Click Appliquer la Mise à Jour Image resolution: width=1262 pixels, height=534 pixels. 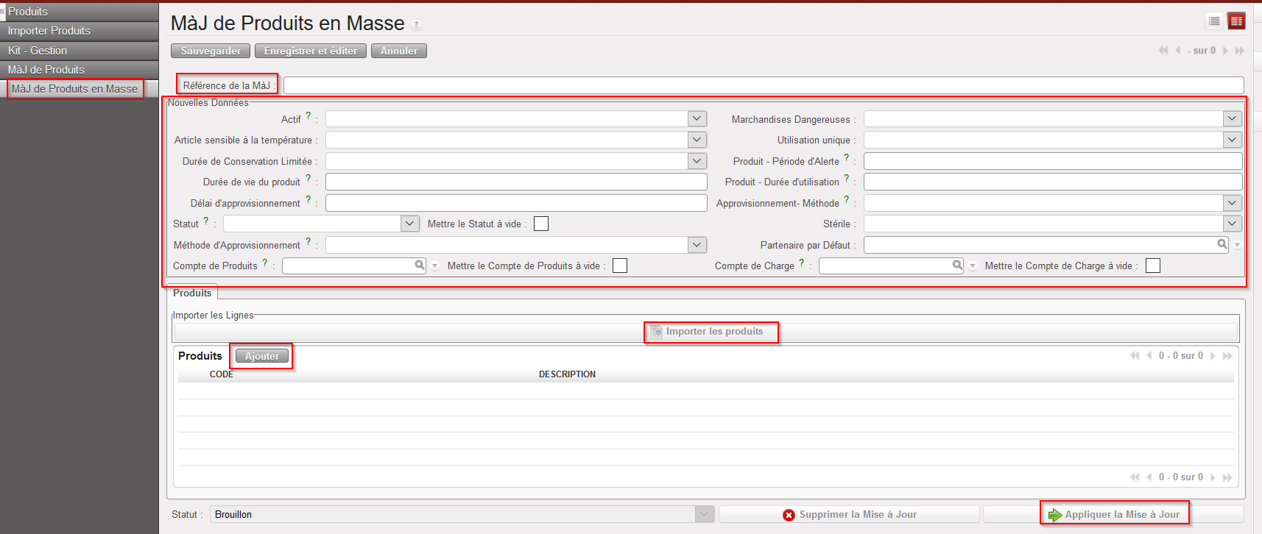pos(1114,514)
